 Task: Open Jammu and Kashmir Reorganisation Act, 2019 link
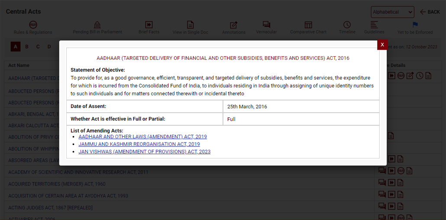click(x=139, y=144)
